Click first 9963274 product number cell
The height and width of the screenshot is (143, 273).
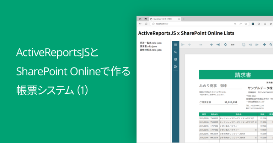[214, 134]
